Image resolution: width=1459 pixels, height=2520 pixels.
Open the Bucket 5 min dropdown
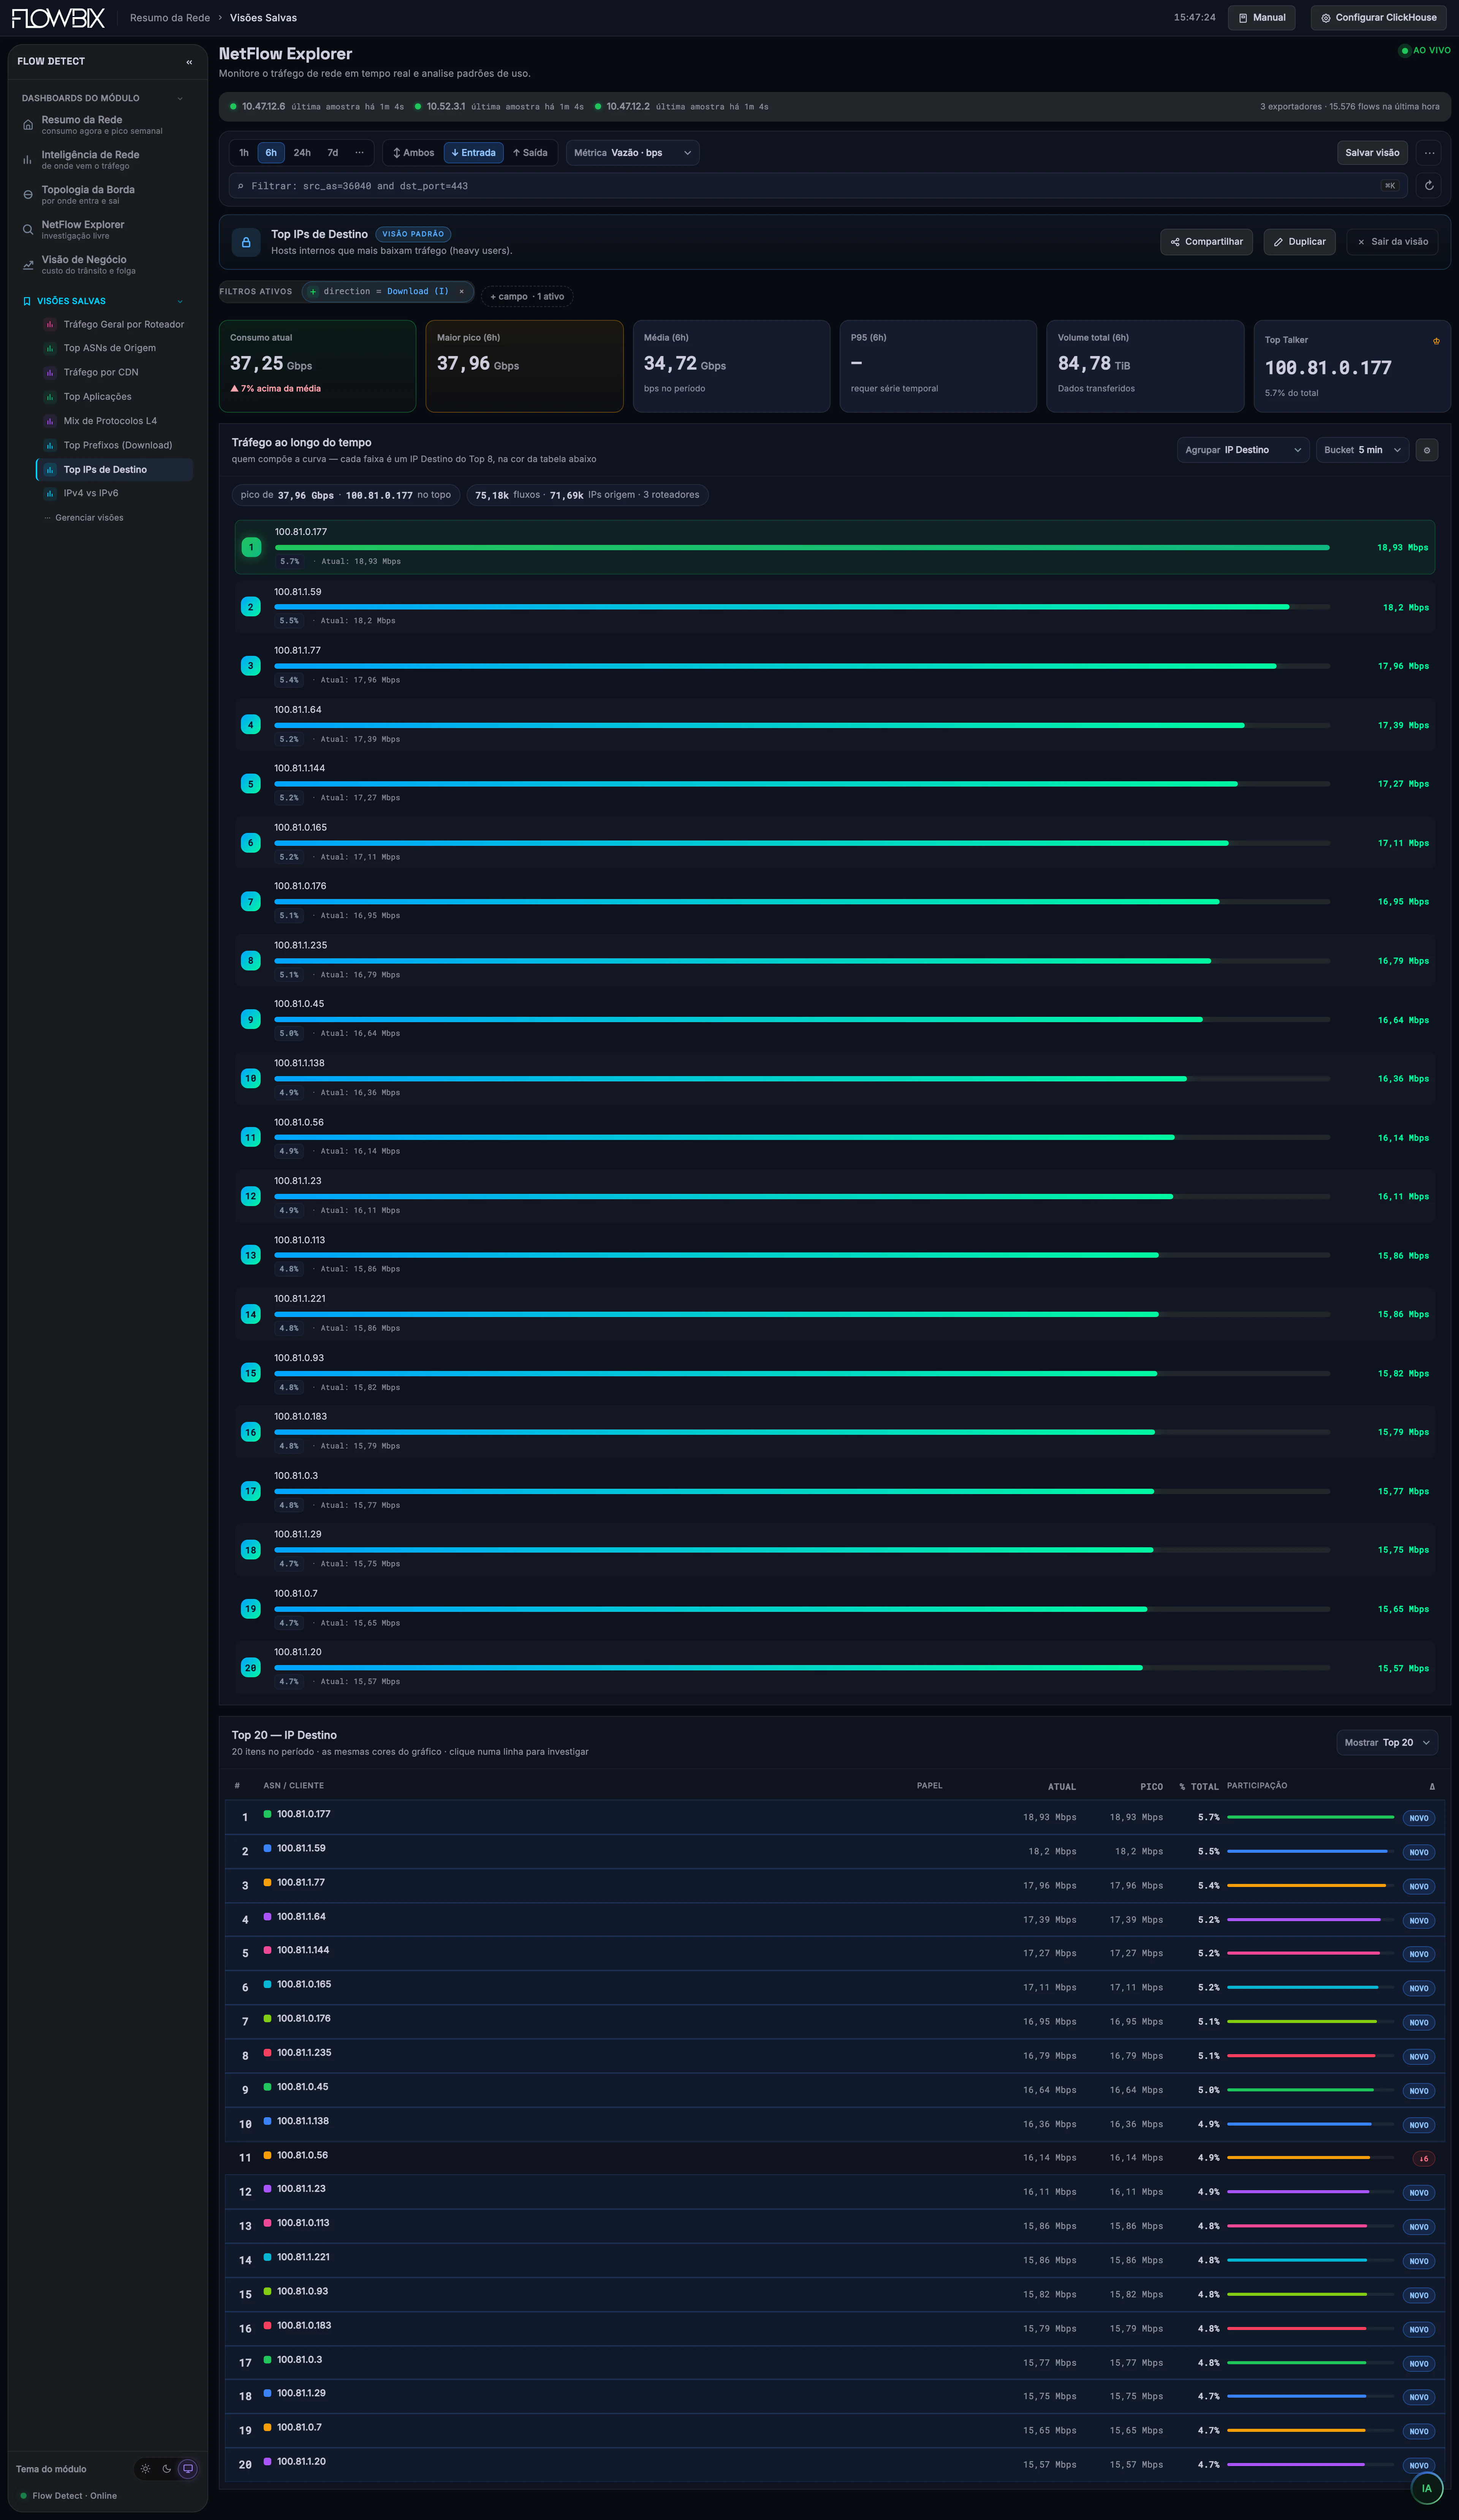click(1362, 450)
